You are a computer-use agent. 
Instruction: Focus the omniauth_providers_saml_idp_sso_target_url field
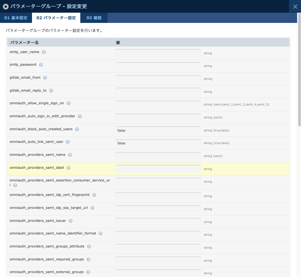coord(158,209)
